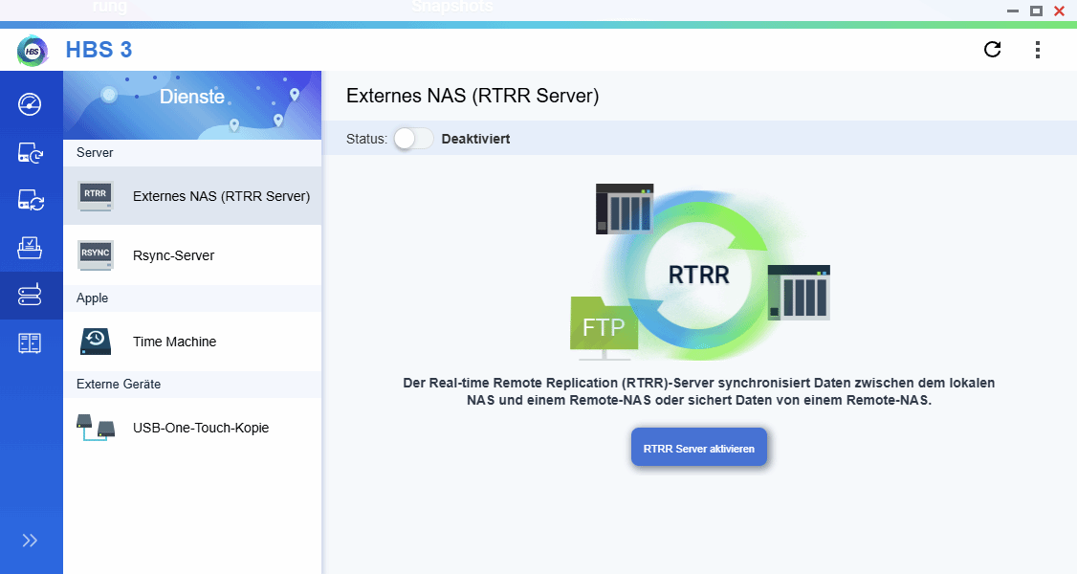Viewport: 1077px width, 574px height.
Task: Click the RSYNC server icon
Action: point(95,254)
